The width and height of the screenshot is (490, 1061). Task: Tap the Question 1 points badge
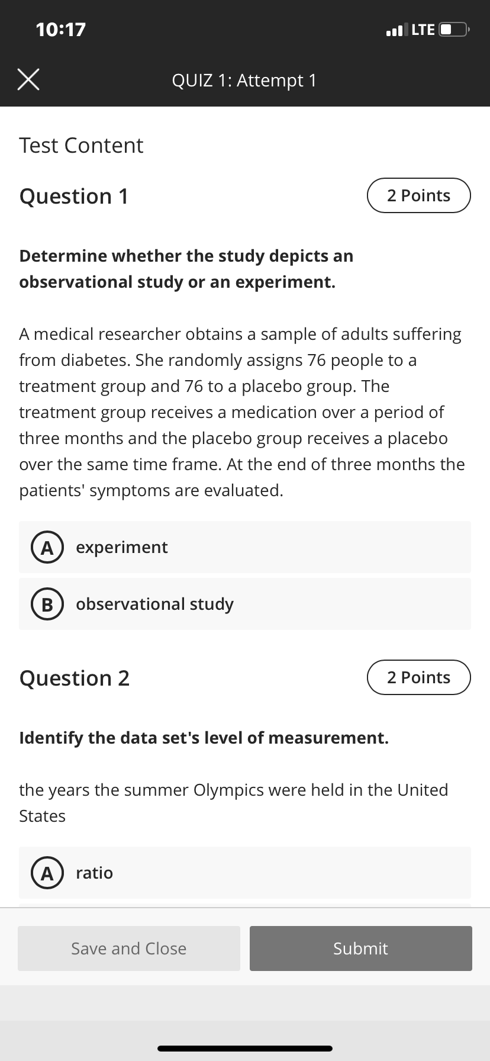[419, 195]
